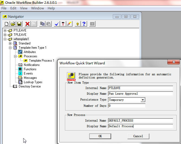The image size is (181, 144).
Task: Click the item type Internal Name field PTLEAVE
Action: pos(140,88)
